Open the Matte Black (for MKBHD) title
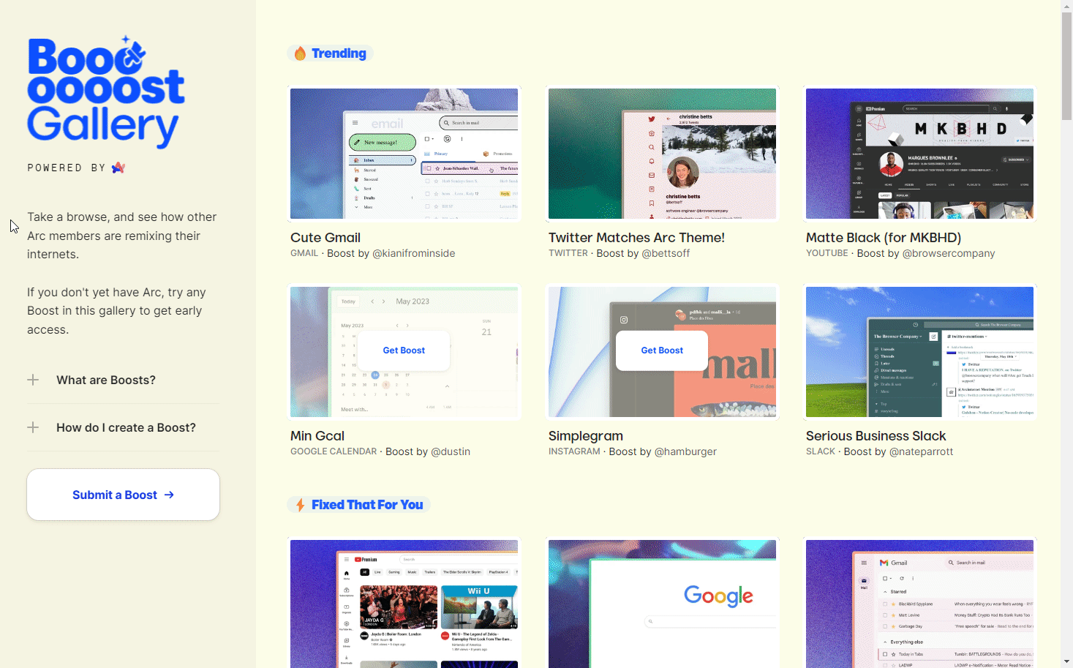Viewport: 1073px width, 668px height. [884, 237]
